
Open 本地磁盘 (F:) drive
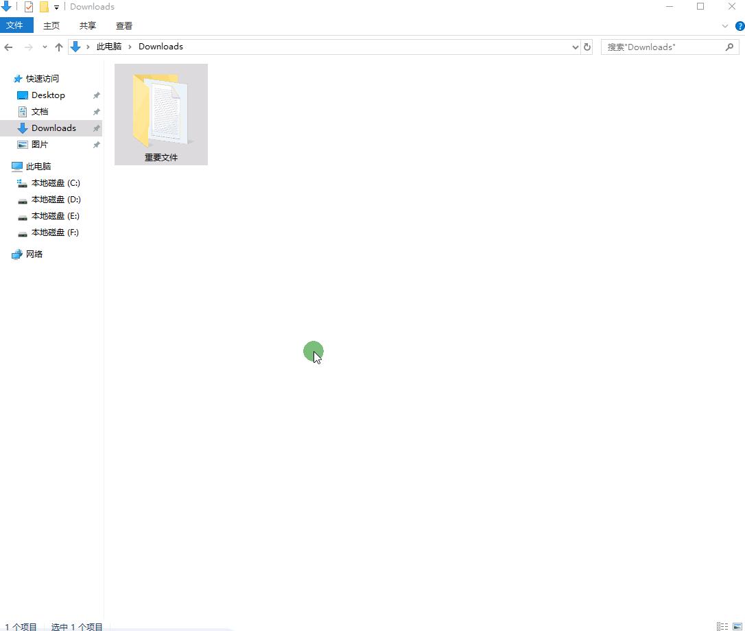click(x=55, y=233)
